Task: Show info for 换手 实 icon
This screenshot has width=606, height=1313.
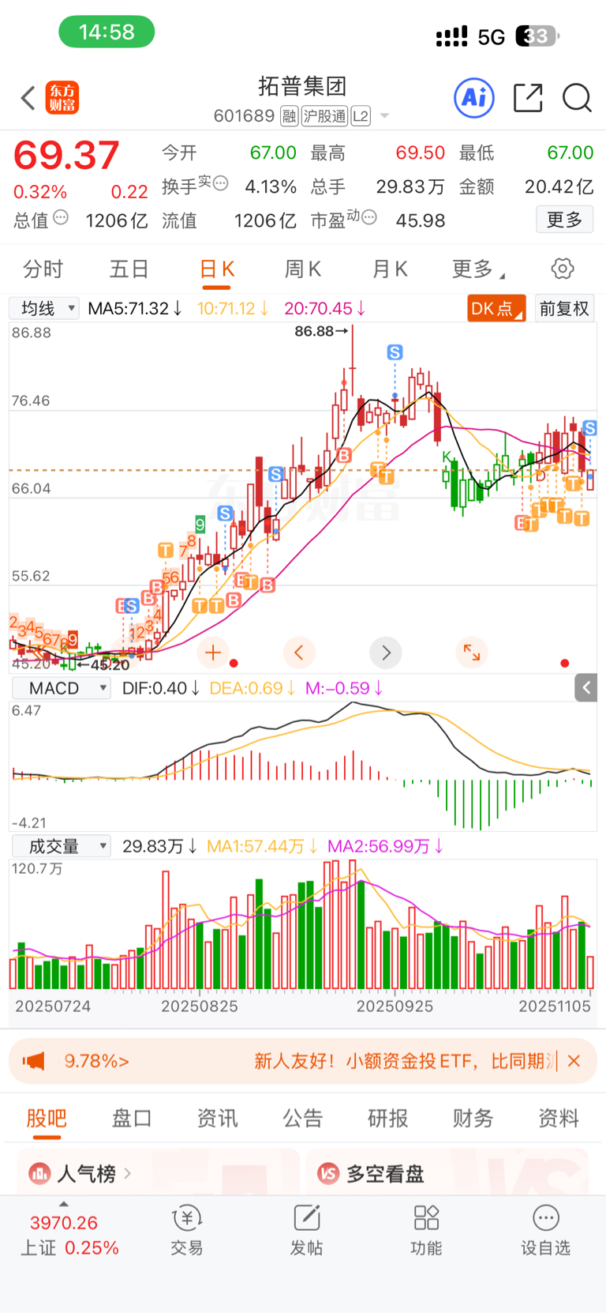Action: (x=221, y=183)
